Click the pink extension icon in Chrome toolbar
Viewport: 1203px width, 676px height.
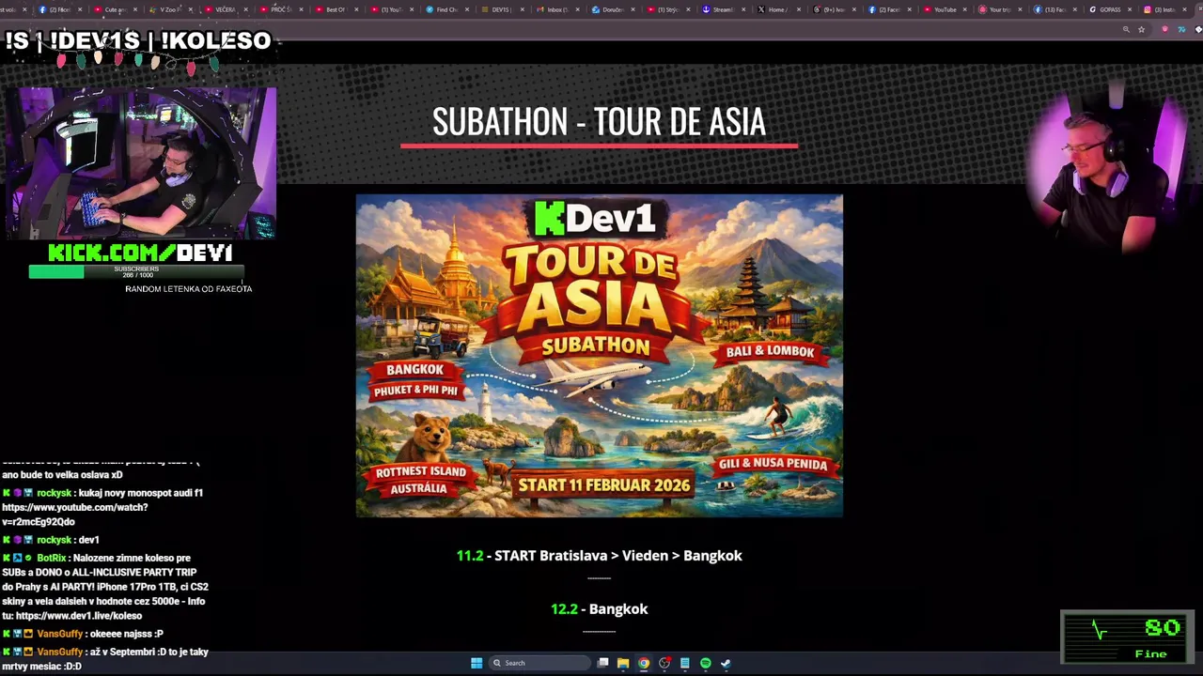pyautogui.click(x=1165, y=29)
